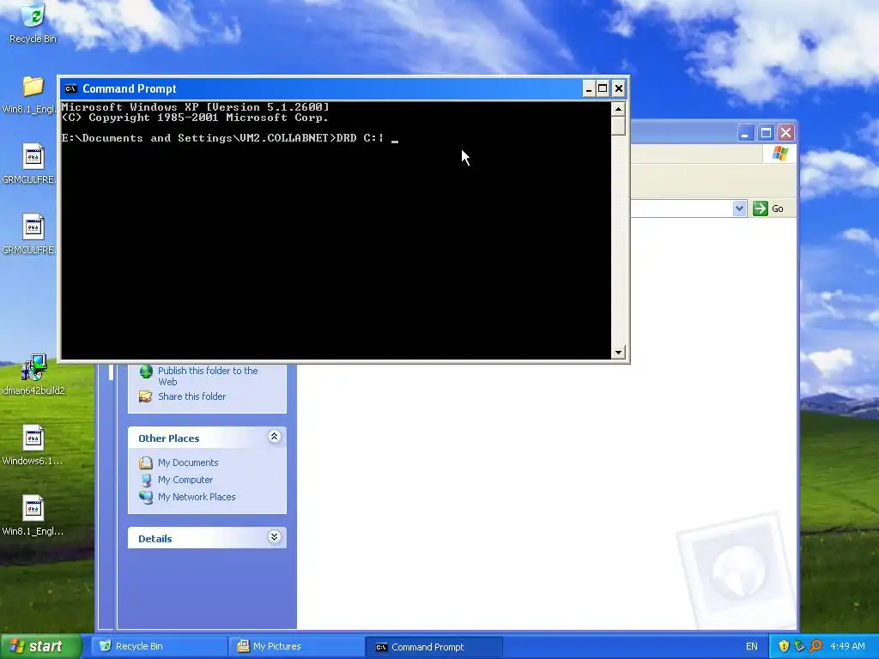Click the 4:49 AM clock
Viewport: 879px width, 659px height.
[x=847, y=646]
